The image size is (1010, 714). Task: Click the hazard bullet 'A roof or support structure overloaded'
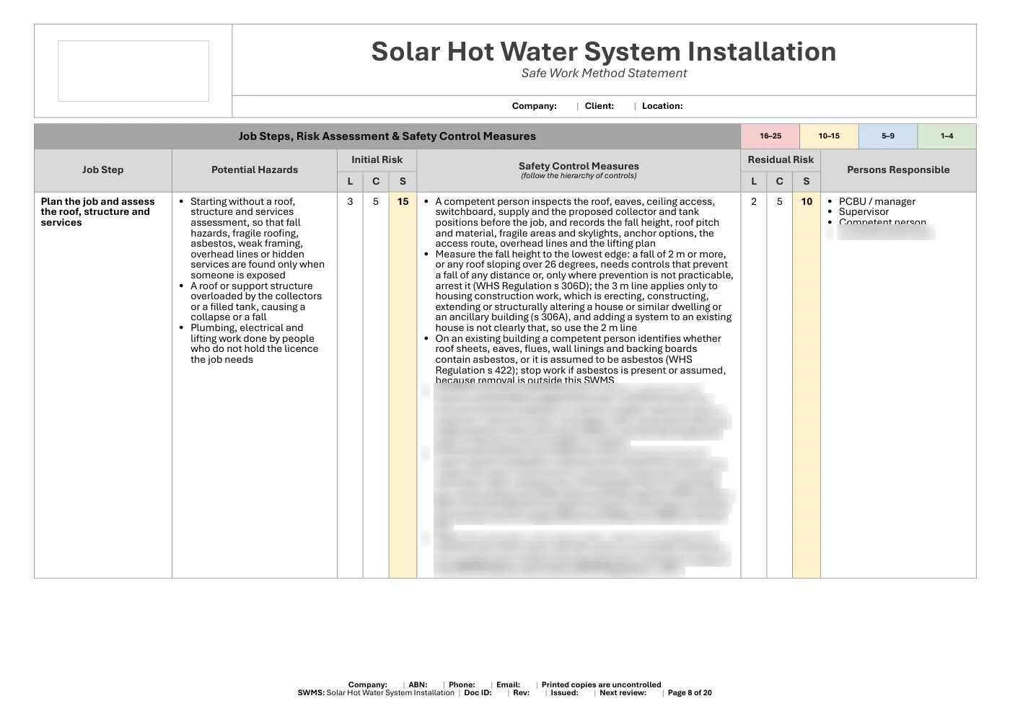(x=256, y=301)
